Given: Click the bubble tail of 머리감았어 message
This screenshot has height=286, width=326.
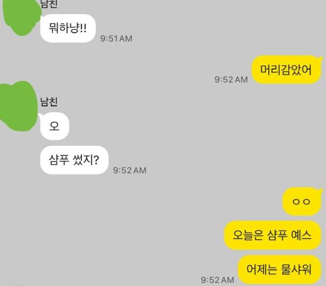Looking at the screenshot, I should [320, 58].
